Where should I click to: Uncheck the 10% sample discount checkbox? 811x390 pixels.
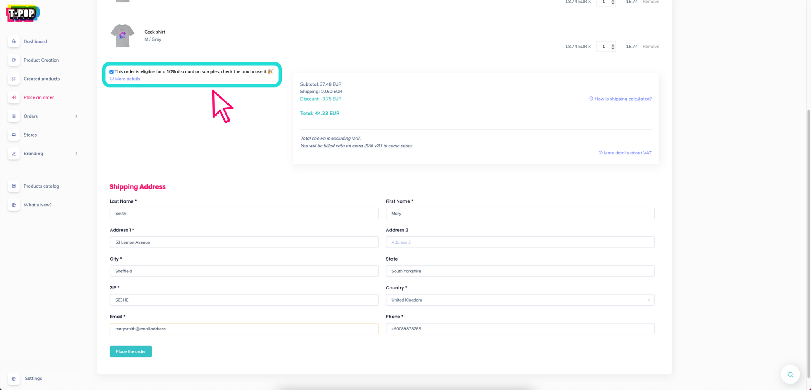(x=112, y=72)
